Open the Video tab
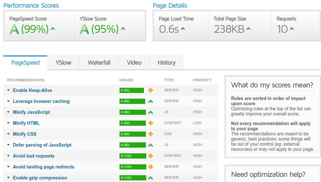 (134, 63)
